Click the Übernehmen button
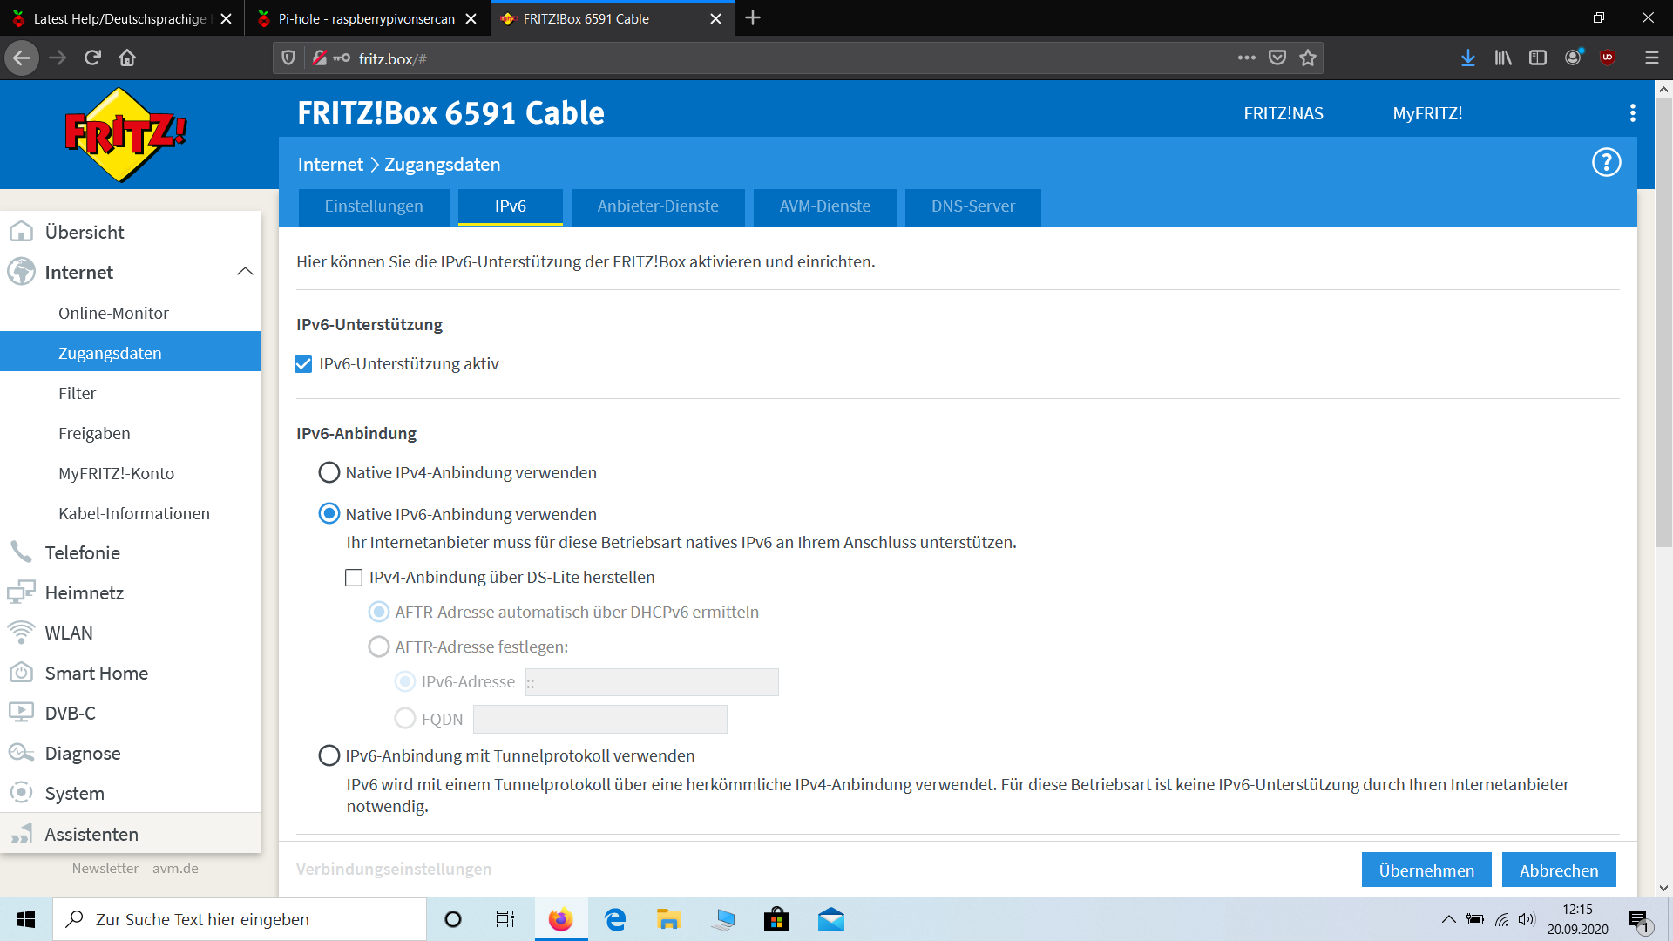This screenshot has width=1673, height=941. coord(1426,870)
